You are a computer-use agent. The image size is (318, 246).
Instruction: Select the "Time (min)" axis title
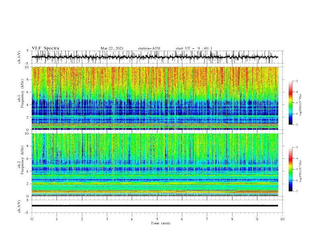coord(161,223)
